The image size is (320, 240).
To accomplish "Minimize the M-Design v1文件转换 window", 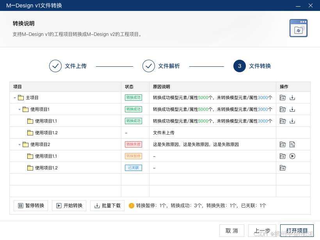I will [x=298, y=6].
